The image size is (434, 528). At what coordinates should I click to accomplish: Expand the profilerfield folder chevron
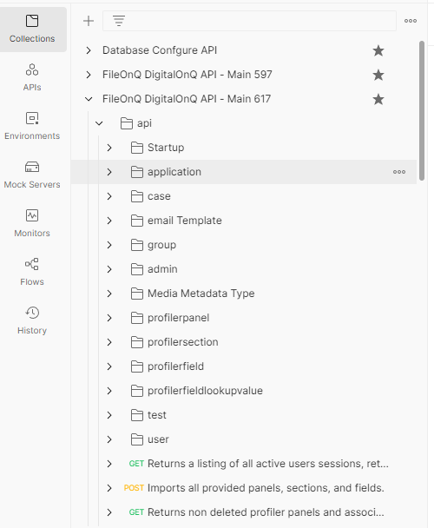(x=109, y=366)
